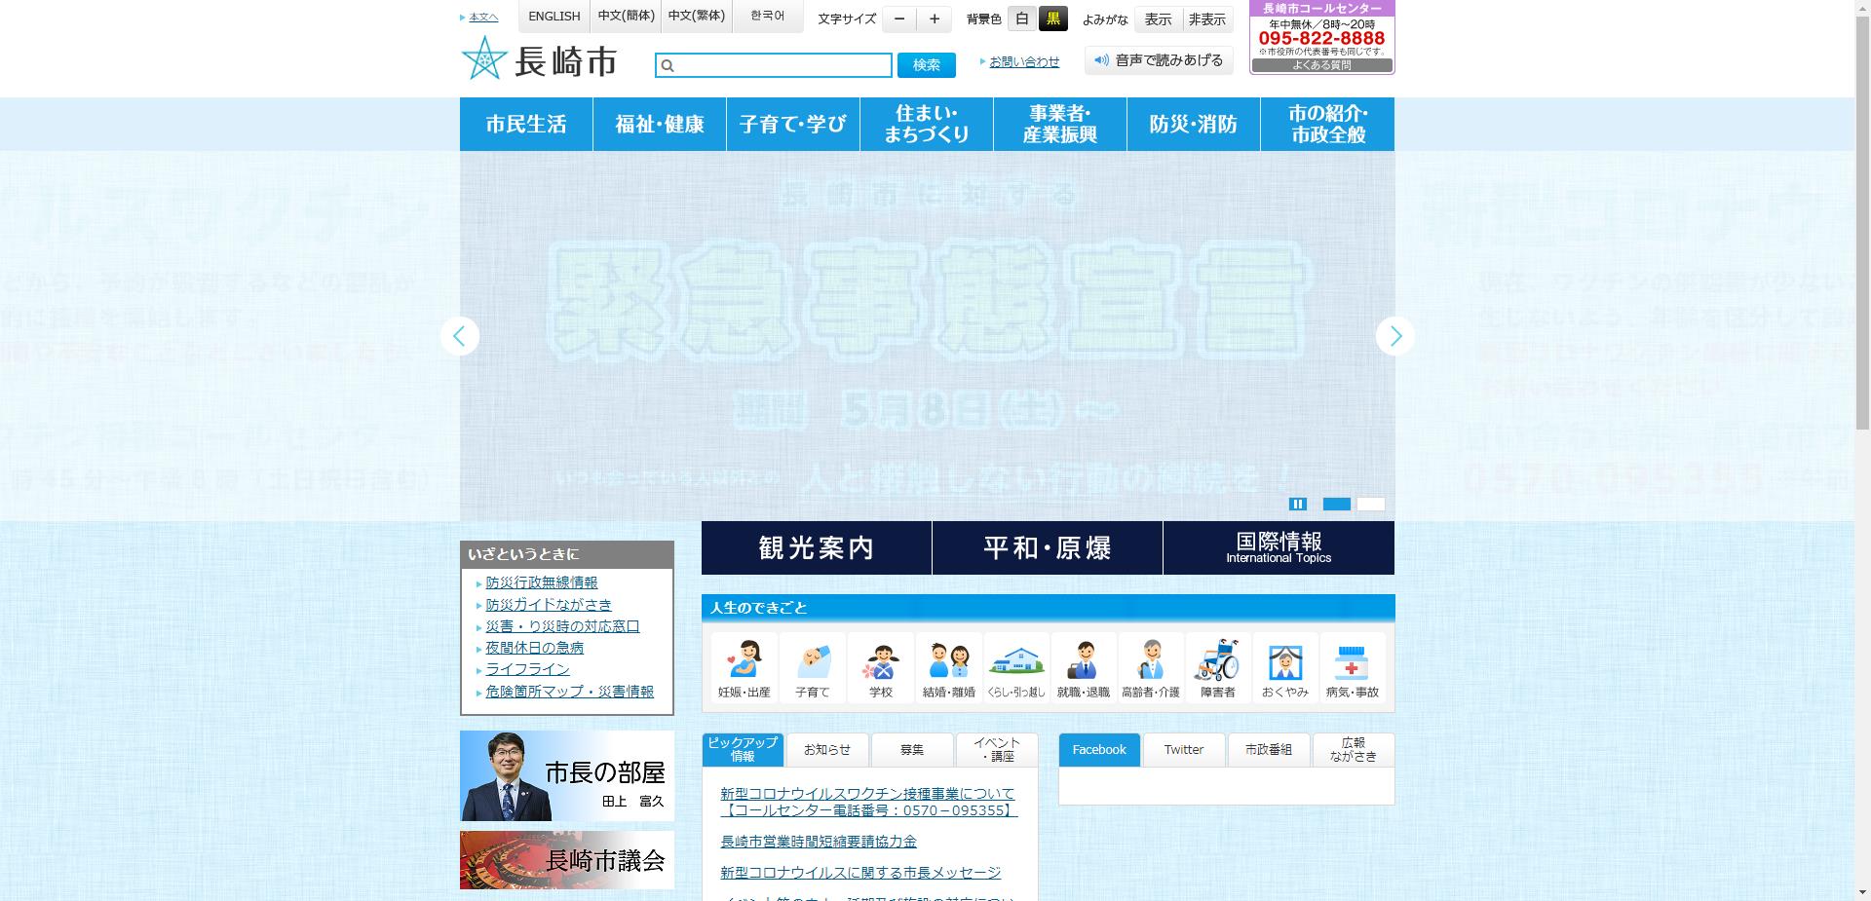This screenshot has width=1871, height=901.
Task: Advance to the next carousel slide
Action: click(1394, 336)
